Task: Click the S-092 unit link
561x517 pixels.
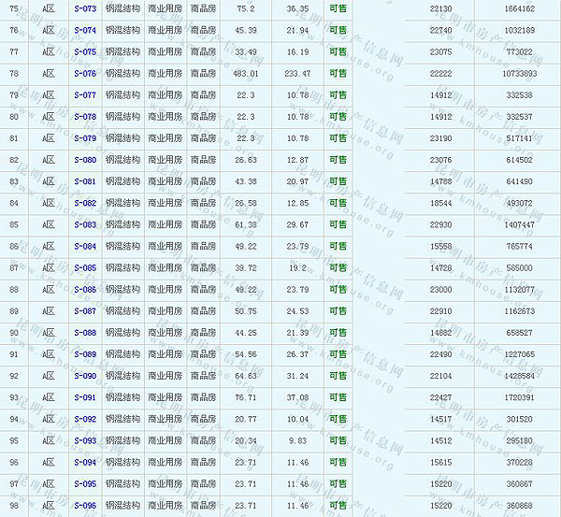Action: pos(84,419)
